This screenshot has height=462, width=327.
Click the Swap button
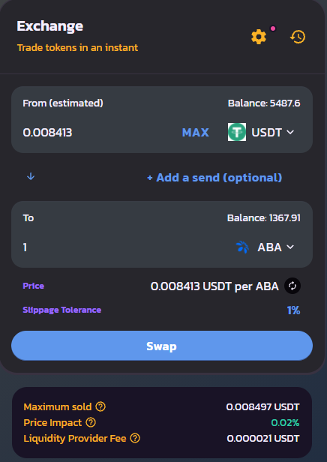162,346
